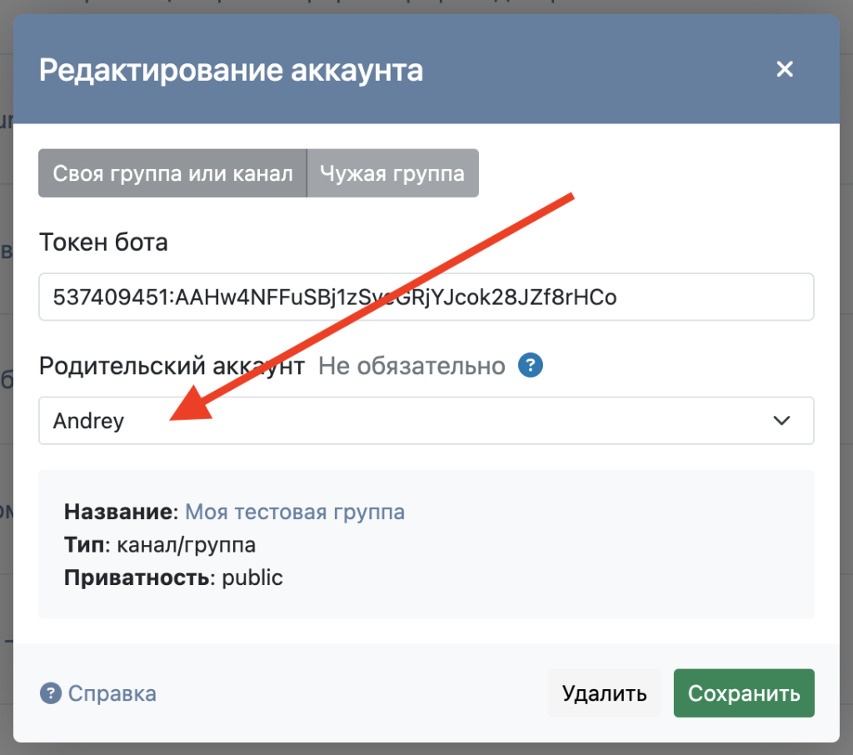Click the Редактирование аккаунта dialog title

[x=231, y=70]
